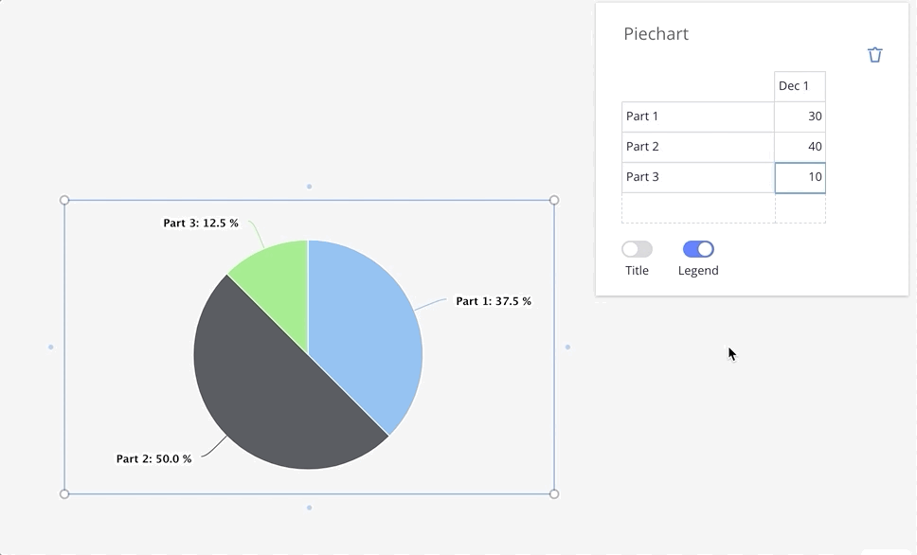Click the Part 1: 37.5 % label
This screenshot has width=917, height=555.
point(494,301)
